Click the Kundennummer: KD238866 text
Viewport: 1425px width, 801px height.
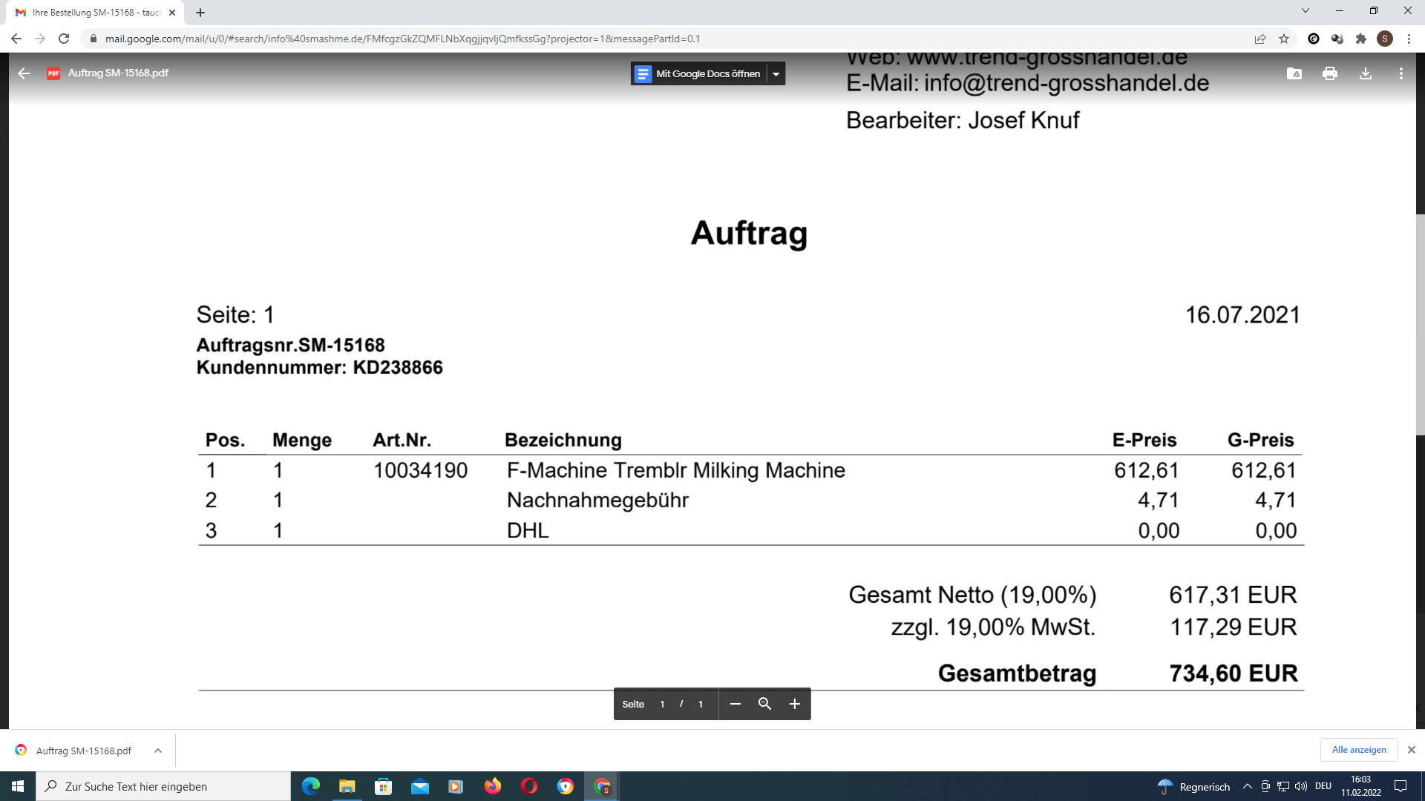pos(319,368)
